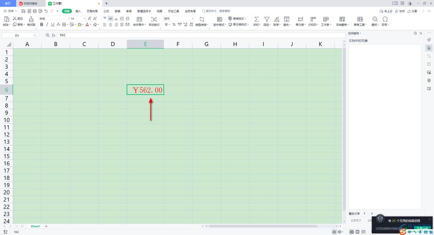Add a new sheet with plus button
The height and width of the screenshot is (235, 434).
pyautogui.click(x=46, y=226)
